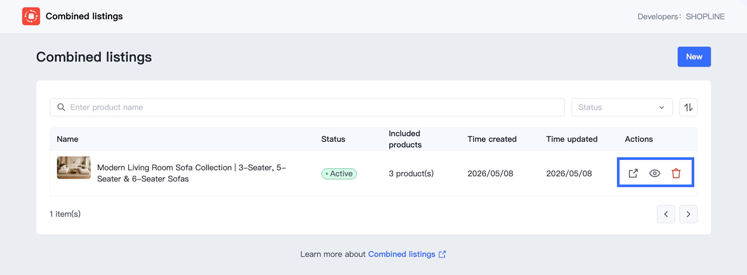
Task: Click the Active status badge
Action: pyautogui.click(x=339, y=174)
